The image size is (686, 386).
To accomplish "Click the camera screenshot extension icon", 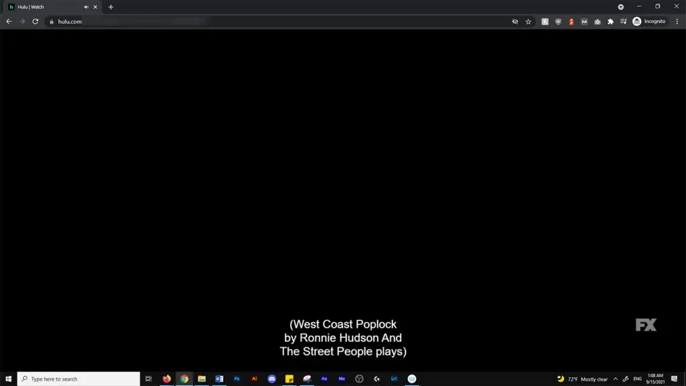I will click(x=597, y=21).
